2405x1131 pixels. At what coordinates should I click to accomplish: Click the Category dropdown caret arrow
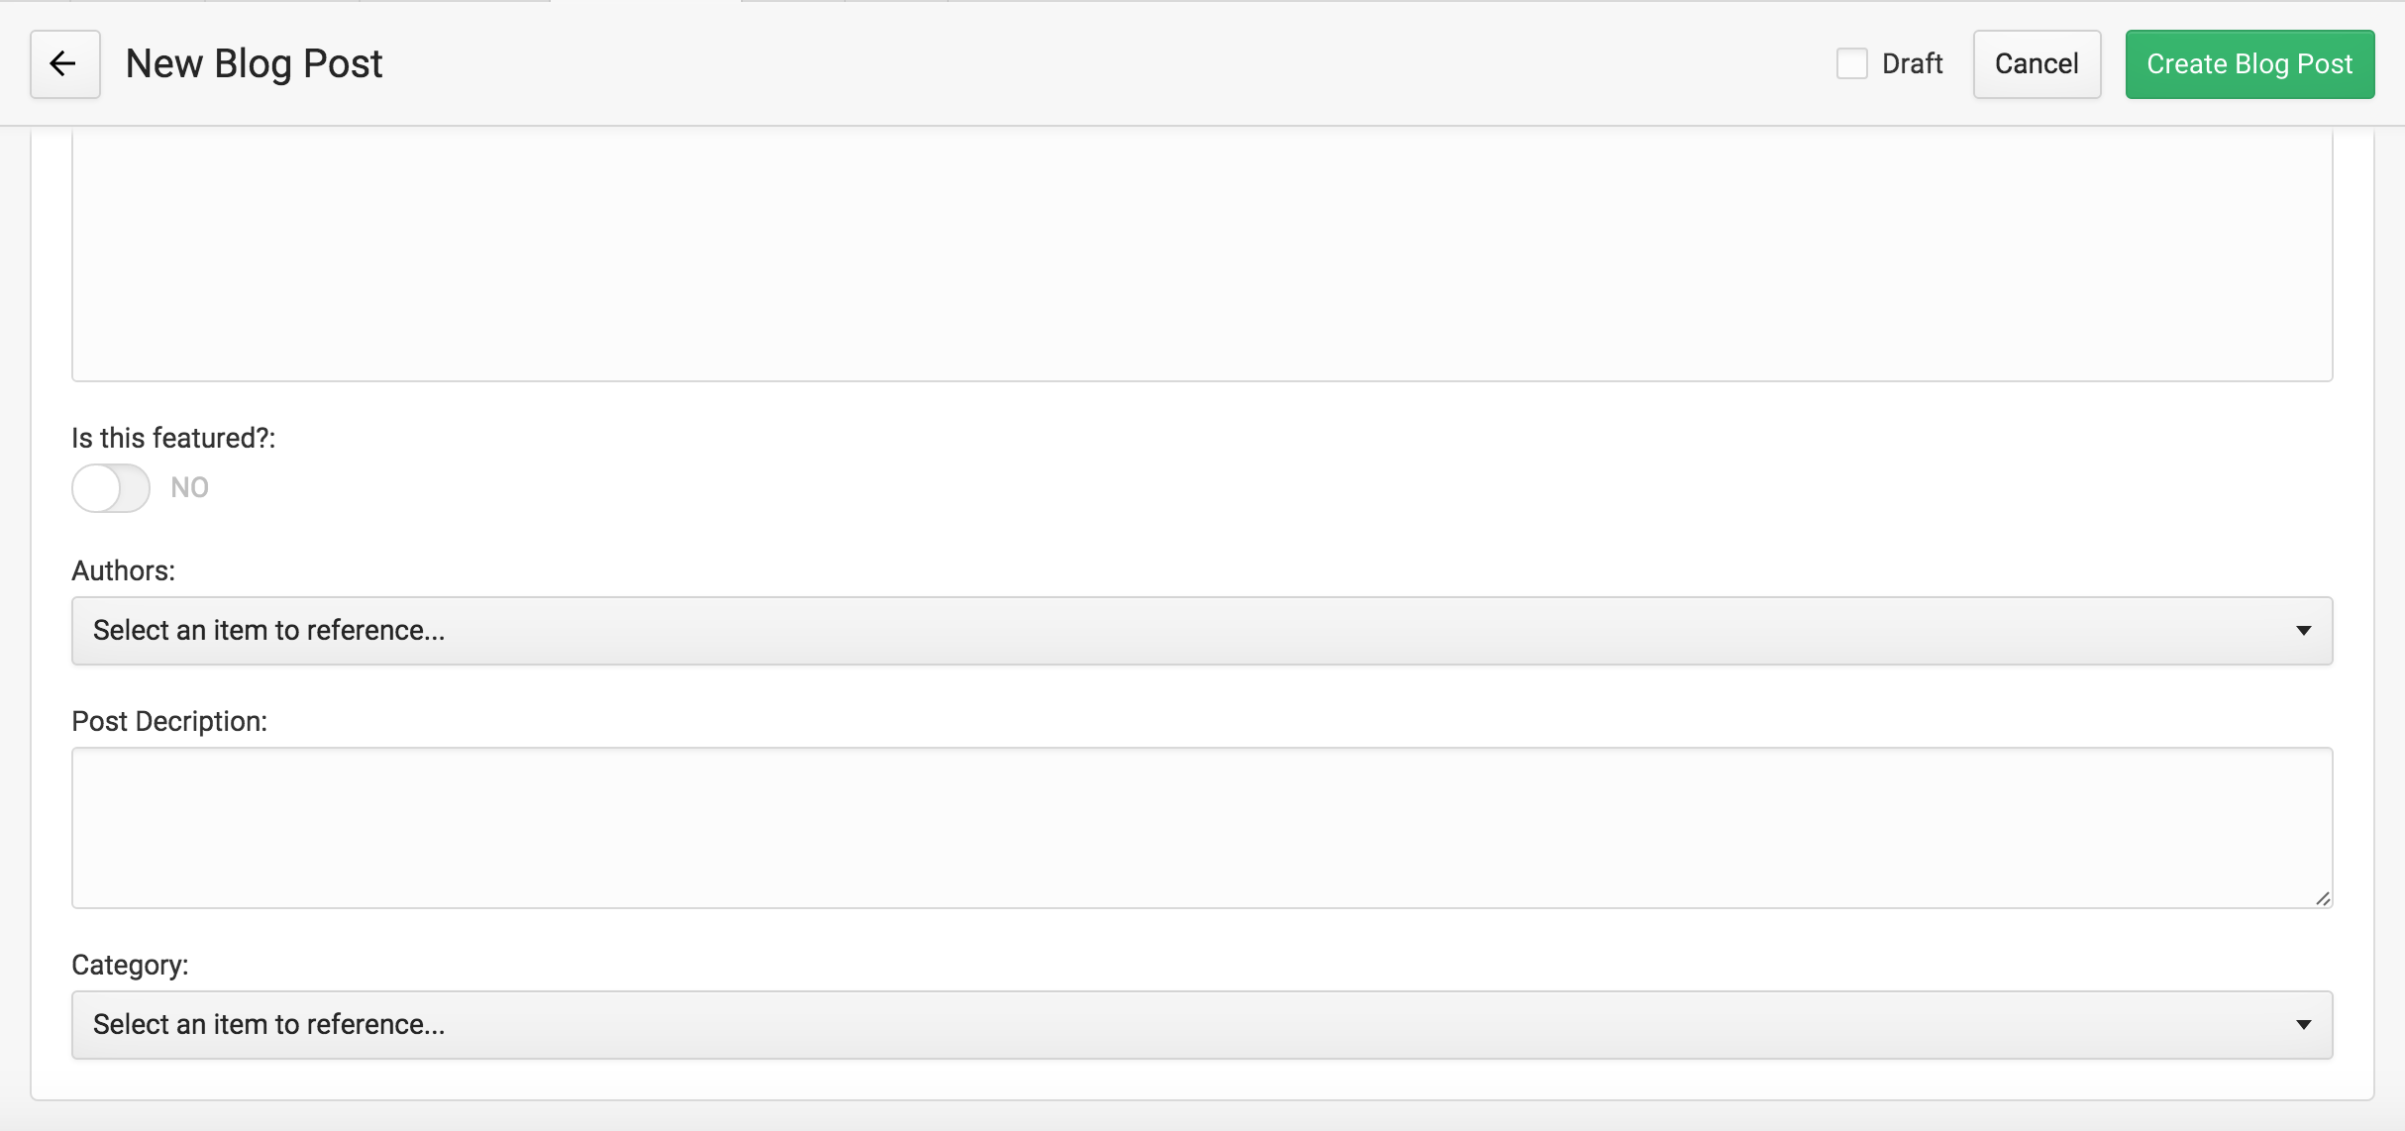pyautogui.click(x=2304, y=1025)
